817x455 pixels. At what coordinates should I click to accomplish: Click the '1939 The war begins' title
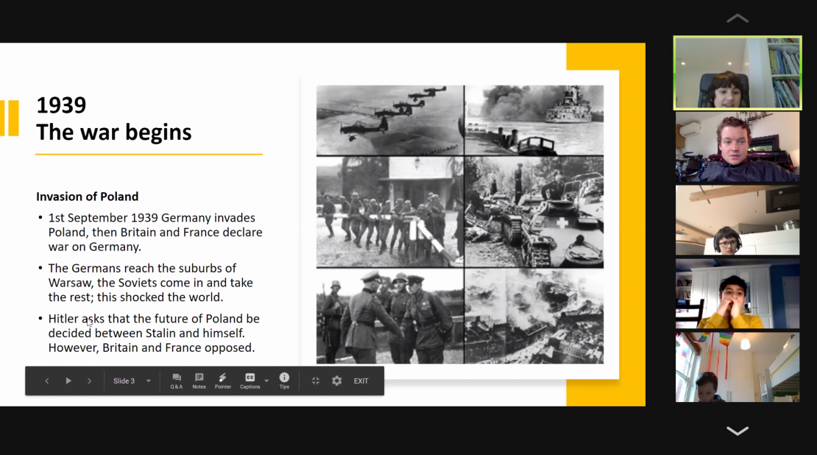click(x=114, y=119)
